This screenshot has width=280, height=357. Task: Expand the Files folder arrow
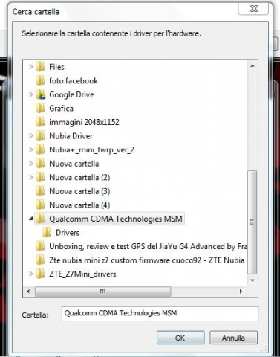31,67
